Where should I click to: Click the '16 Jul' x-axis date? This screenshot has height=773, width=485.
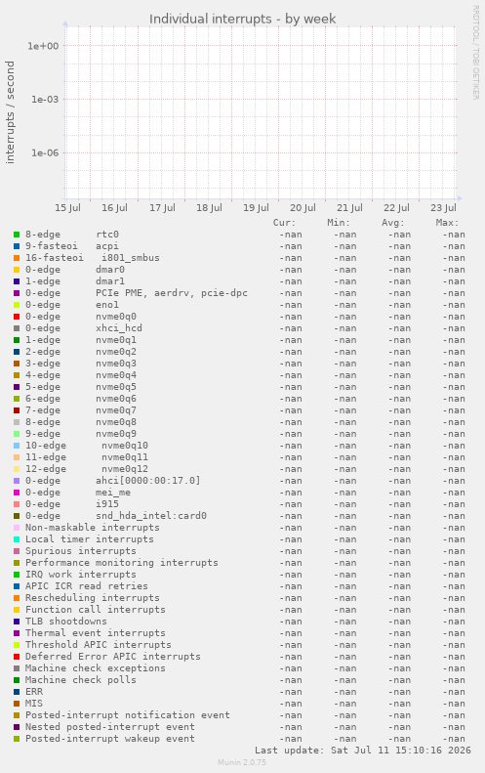(114, 207)
